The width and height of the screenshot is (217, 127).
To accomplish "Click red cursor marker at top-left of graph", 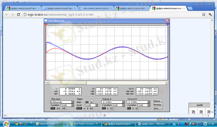I will click(46, 25).
